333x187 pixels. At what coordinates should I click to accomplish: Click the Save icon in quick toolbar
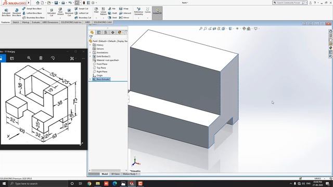coord(56,3)
